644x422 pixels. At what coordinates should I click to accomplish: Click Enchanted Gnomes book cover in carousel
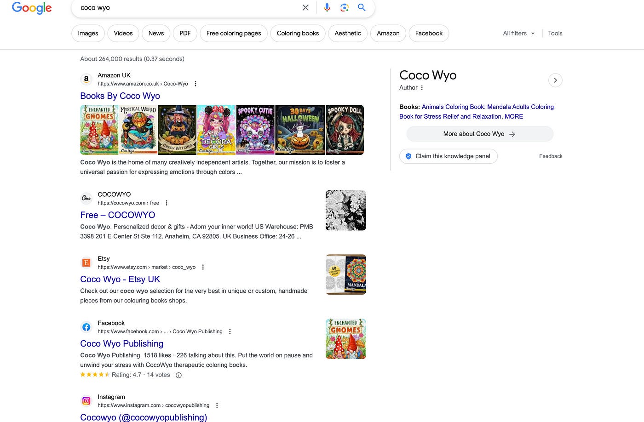[x=99, y=130]
